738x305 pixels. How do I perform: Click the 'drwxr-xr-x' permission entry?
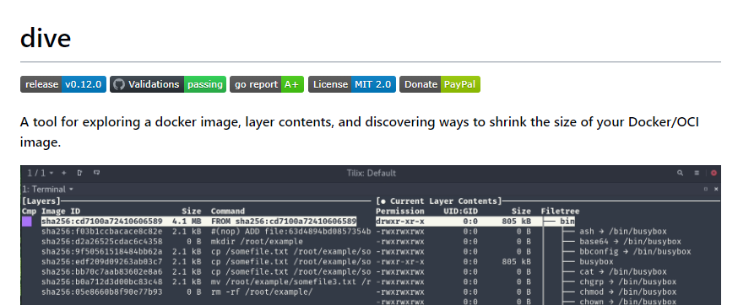400,222
